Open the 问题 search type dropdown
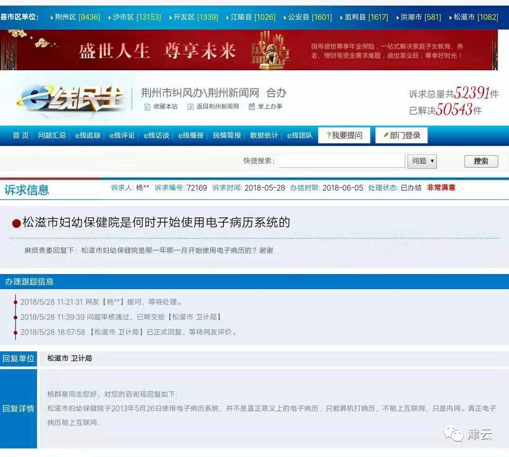This screenshot has height=457, width=509. coord(422,161)
